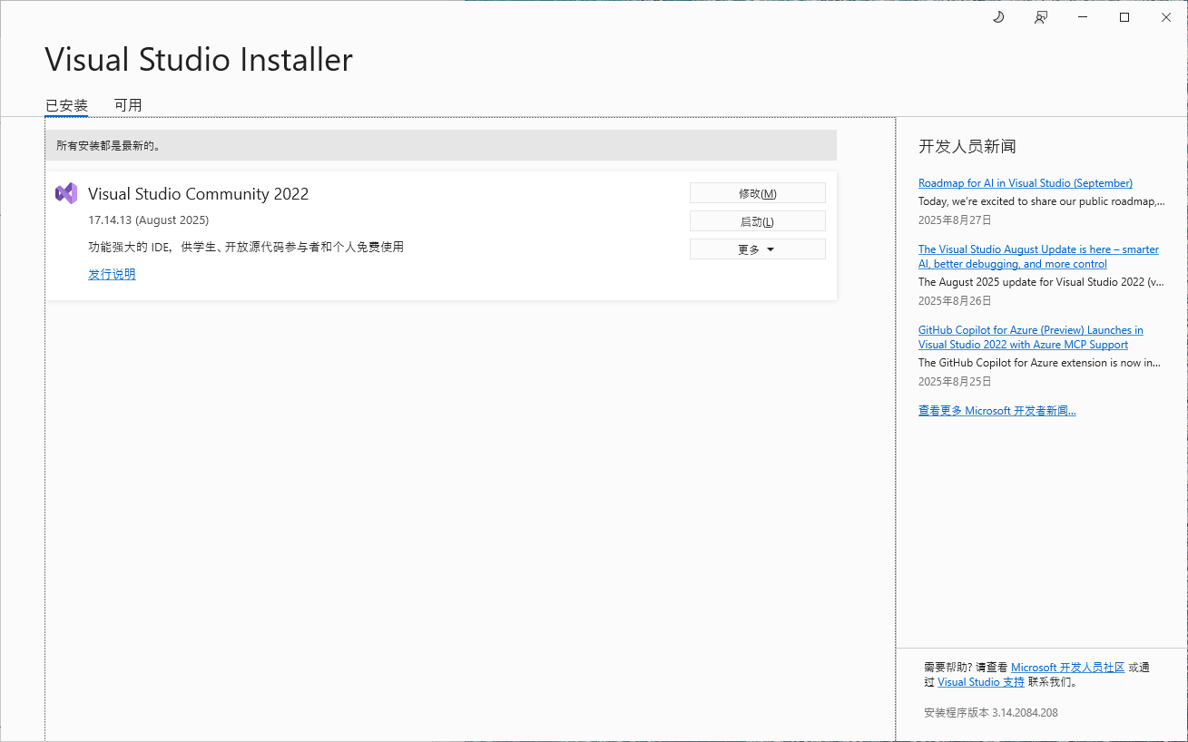Click the Visual Studio Community purple logo
The height and width of the screenshot is (742, 1188).
tap(66, 193)
